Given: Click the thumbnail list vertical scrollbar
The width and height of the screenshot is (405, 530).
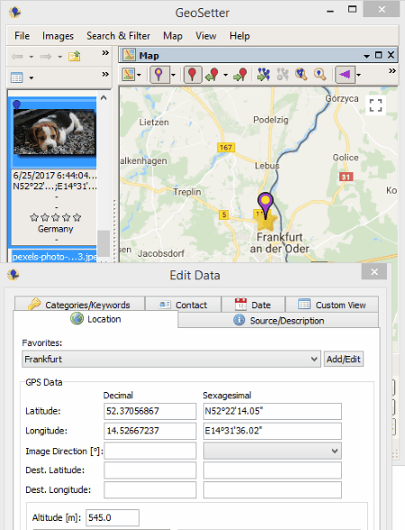Looking at the screenshot, I should point(103,176).
